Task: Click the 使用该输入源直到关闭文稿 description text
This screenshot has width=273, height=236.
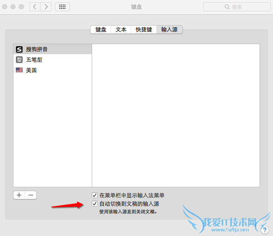Action: pos(128,212)
